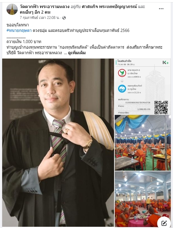Open the bank transfer slip image
The width and height of the screenshot is (173, 228).
(x=143, y=86)
